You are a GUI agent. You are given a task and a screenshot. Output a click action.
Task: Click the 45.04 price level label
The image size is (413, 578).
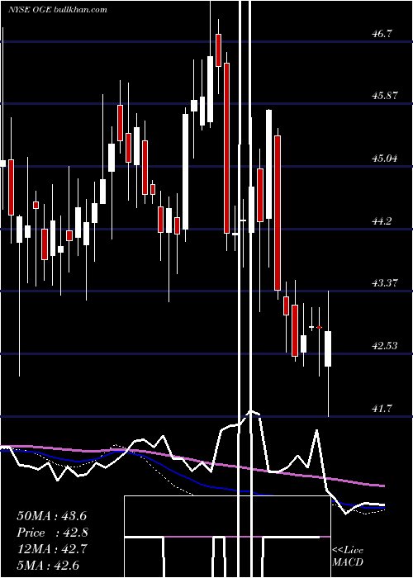click(385, 159)
